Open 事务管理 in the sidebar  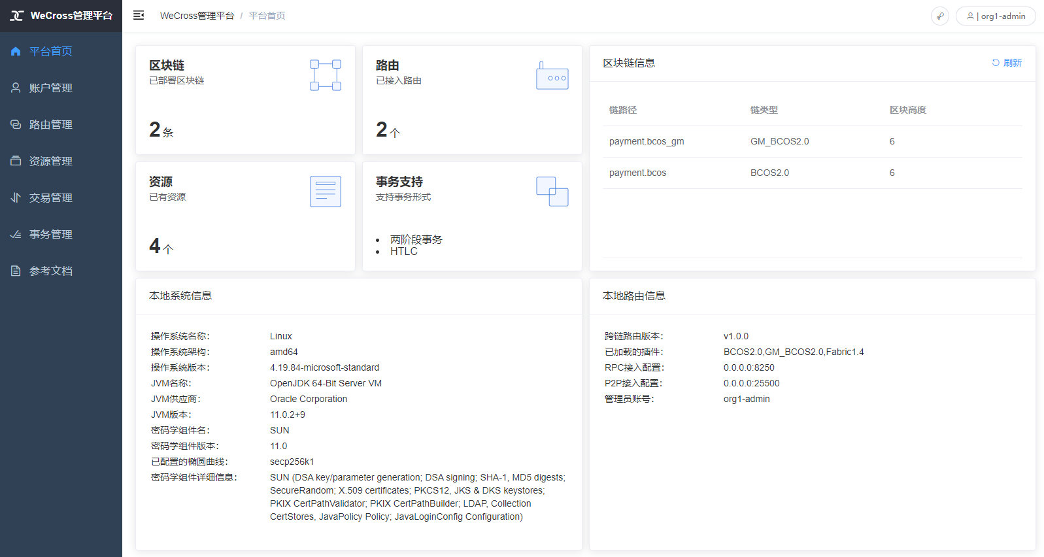click(61, 234)
